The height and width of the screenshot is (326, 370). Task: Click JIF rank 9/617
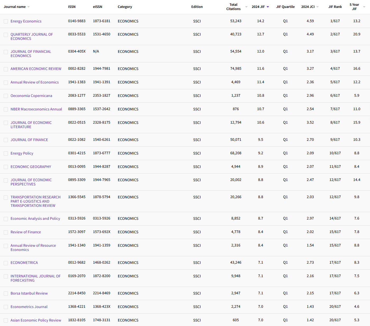click(335, 139)
